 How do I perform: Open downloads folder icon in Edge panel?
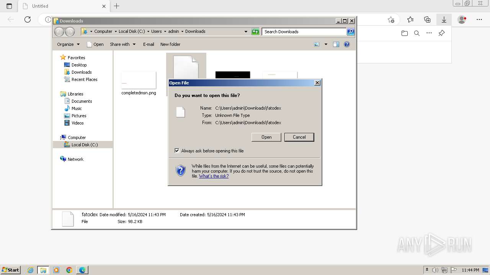[x=405, y=33]
